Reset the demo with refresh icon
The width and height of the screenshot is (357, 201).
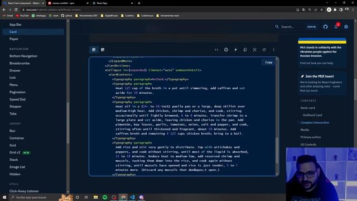click(264, 50)
